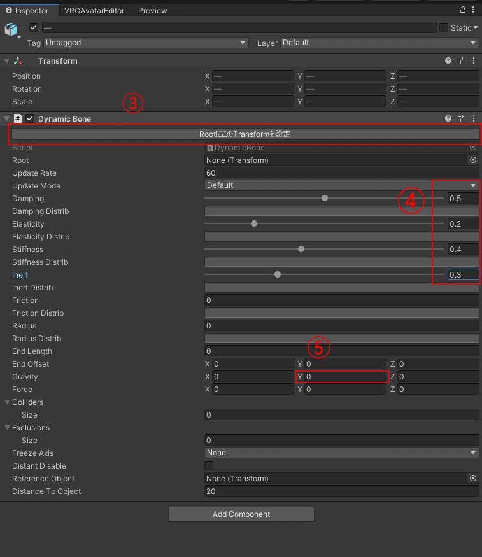Image resolution: width=482 pixels, height=557 pixels.
Task: Switch to the VRCAvatarEditor tab
Action: point(94,11)
